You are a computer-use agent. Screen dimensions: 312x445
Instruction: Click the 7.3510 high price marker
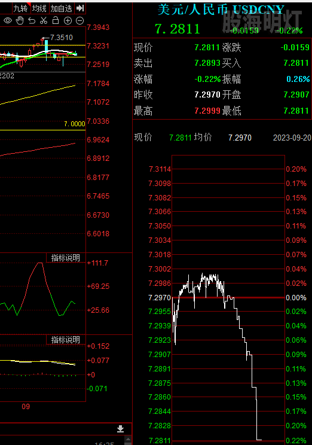62,38
